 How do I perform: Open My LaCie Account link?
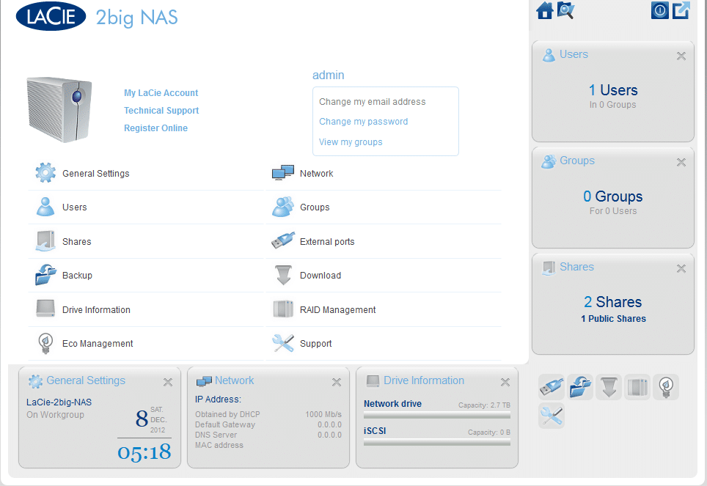coord(161,93)
